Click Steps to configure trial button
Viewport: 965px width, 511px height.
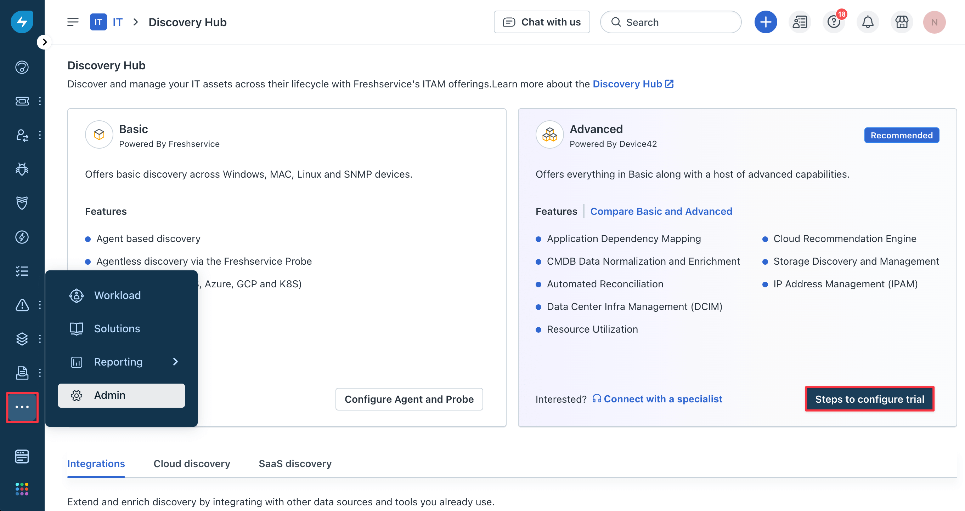[869, 399]
